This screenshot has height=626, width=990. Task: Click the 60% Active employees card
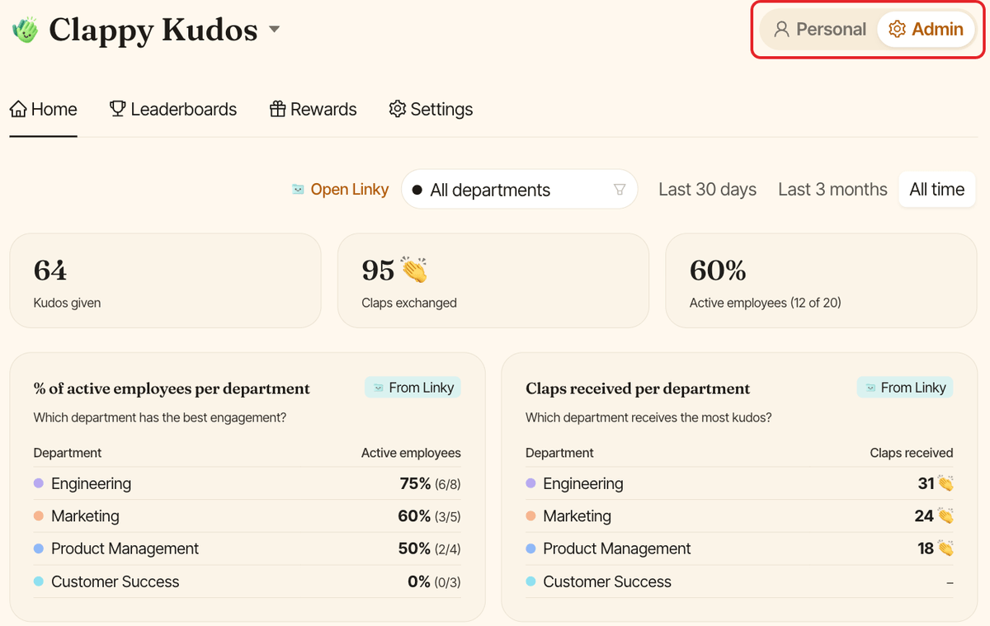822,280
